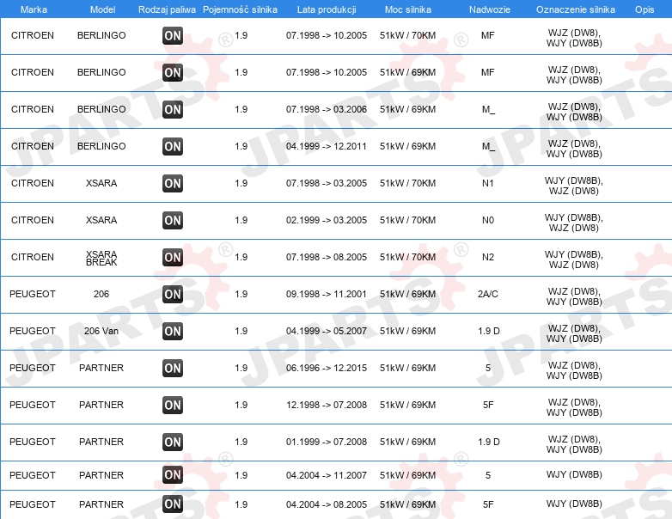Click ON icon in Xsara N1 row
Viewport: 672px width, 519px height.
(x=173, y=183)
